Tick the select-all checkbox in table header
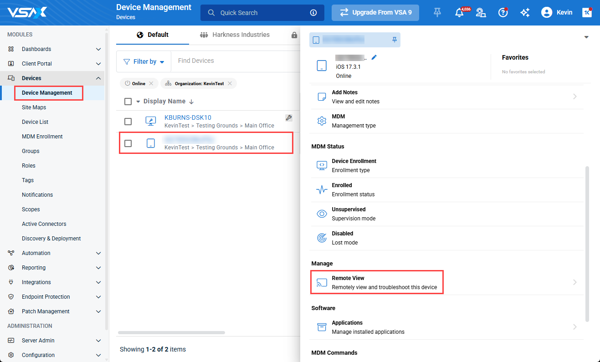The height and width of the screenshot is (362, 600). coord(128,102)
